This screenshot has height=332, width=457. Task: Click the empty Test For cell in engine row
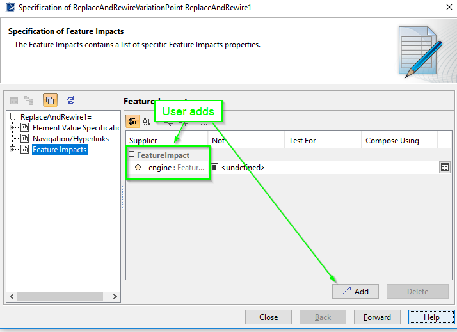323,168
